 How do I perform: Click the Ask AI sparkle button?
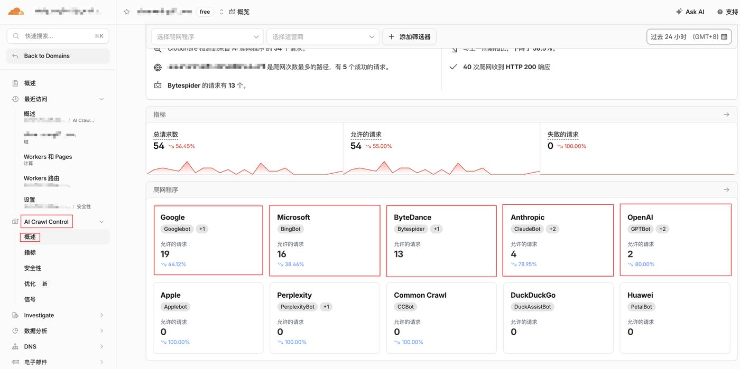coord(690,12)
